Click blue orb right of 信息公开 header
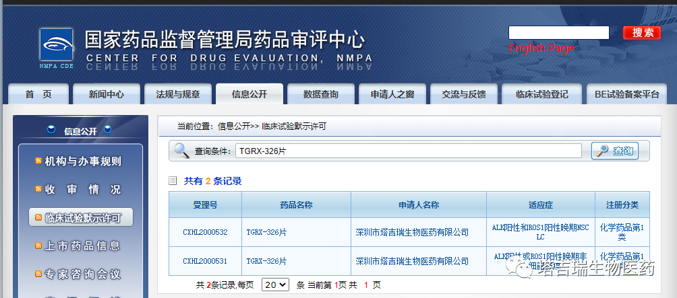Viewport: 677px width, 298px height. 107,129
